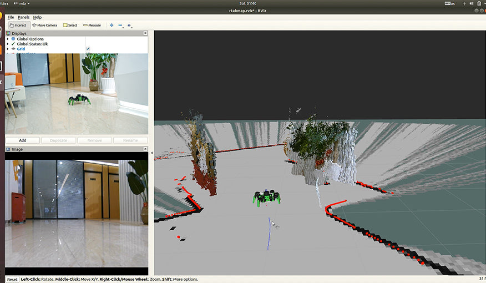Open the Help menu
The height and width of the screenshot is (283, 486).
pyautogui.click(x=37, y=17)
